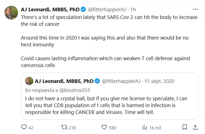The image size is (205, 134).
Task: Open the 15 sept. 2020 date
Action: (x=159, y=81)
